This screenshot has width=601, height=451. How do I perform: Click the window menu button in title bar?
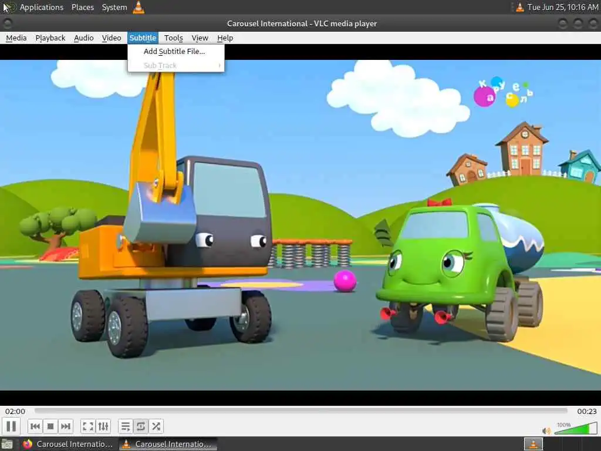(x=7, y=23)
